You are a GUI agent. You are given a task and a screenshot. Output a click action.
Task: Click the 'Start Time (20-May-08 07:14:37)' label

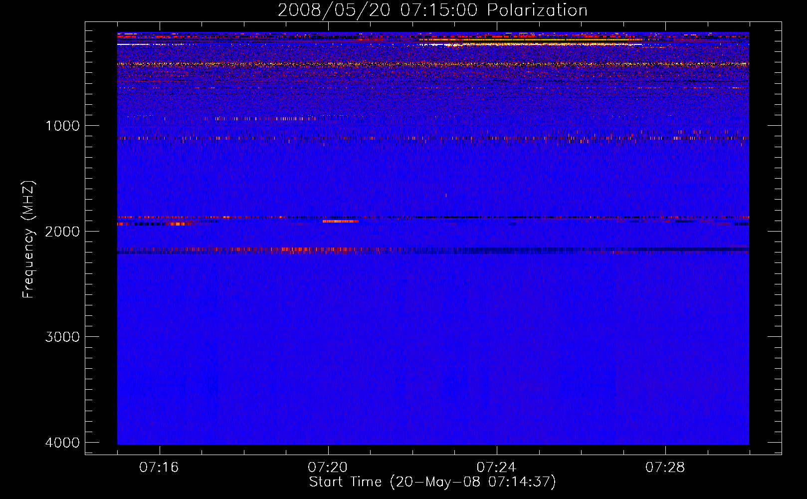432,482
